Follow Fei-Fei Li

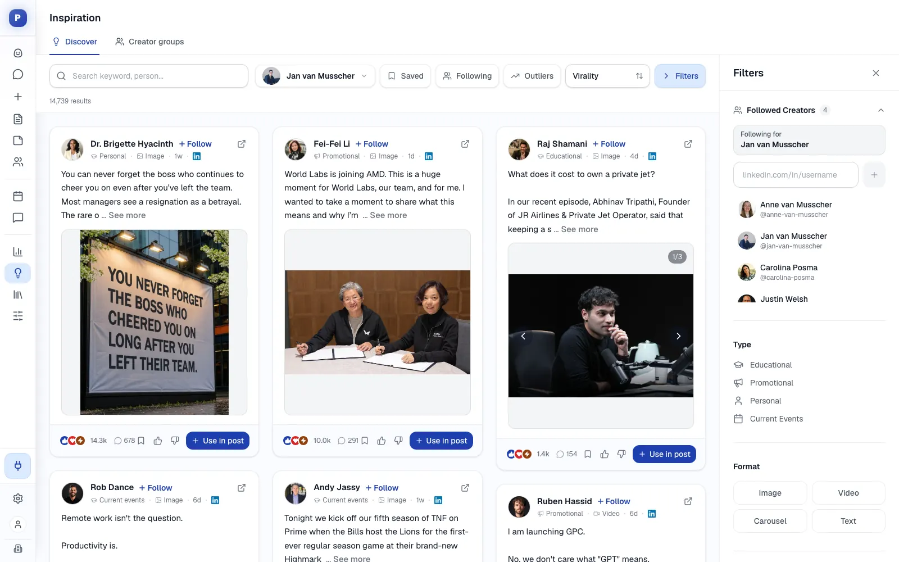[372, 144]
